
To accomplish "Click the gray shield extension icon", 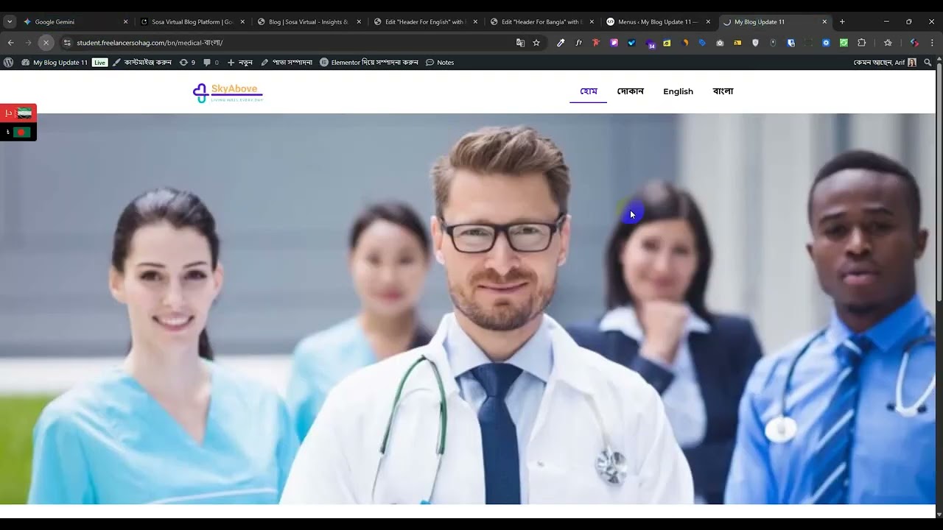I will (x=755, y=43).
